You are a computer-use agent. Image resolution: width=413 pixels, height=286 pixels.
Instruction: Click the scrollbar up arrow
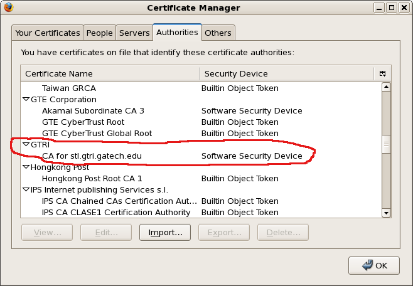[386, 87]
